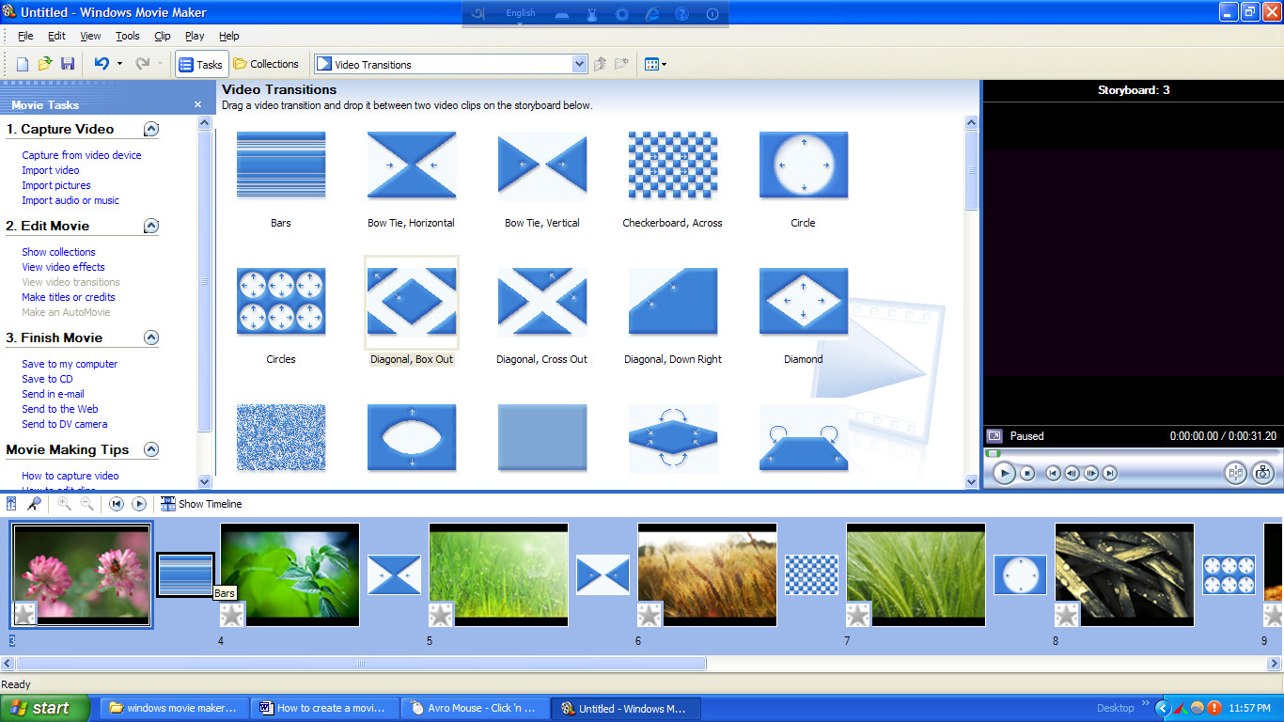Click the Rewind Storyboard icon
The image size is (1284, 722).
click(x=117, y=504)
